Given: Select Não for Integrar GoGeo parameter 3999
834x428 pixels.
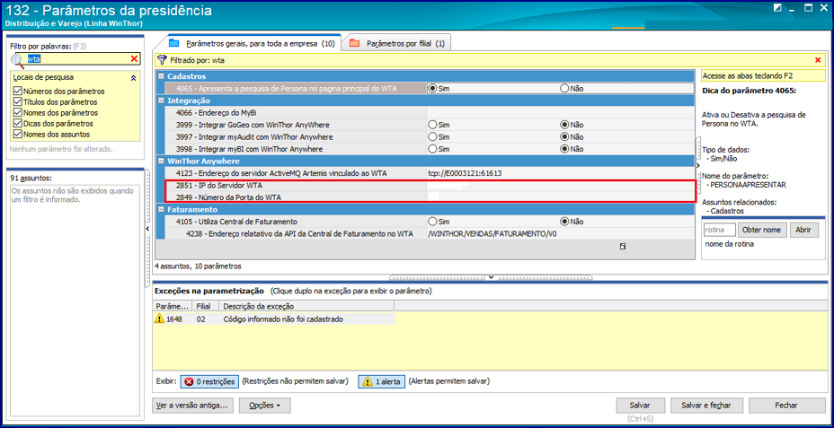Looking at the screenshot, I should click(565, 125).
